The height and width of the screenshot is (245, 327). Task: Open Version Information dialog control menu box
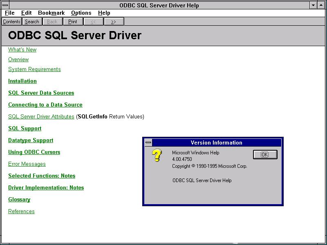pyautogui.click(x=148, y=143)
